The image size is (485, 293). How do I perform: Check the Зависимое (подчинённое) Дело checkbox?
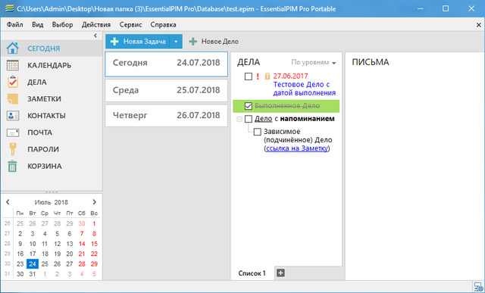[258, 132]
